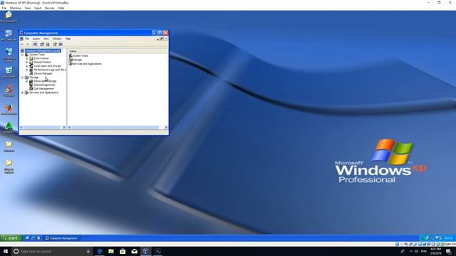Click the Export List toolbar icon
The width and height of the screenshot is (456, 256).
pos(48,44)
